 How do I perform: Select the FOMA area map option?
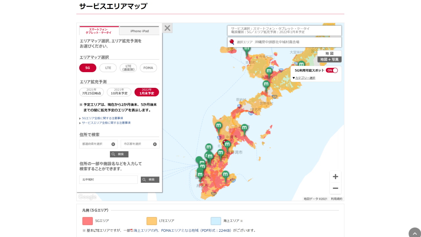point(148,68)
